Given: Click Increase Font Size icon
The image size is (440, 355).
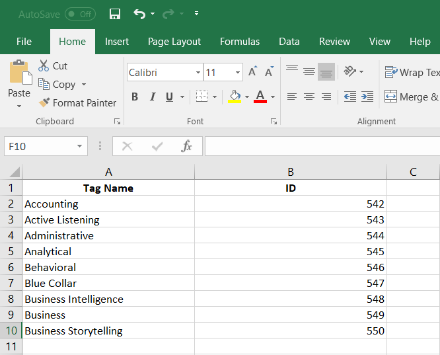Looking at the screenshot, I should [x=252, y=71].
